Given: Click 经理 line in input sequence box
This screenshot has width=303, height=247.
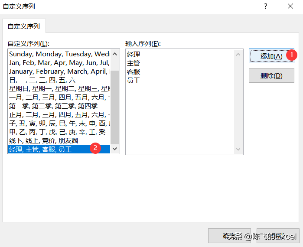Looking at the screenshot, I should (x=134, y=55).
